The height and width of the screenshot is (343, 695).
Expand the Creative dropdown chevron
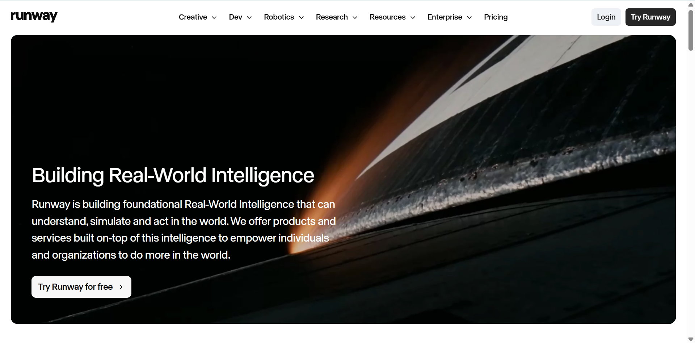tap(214, 17)
